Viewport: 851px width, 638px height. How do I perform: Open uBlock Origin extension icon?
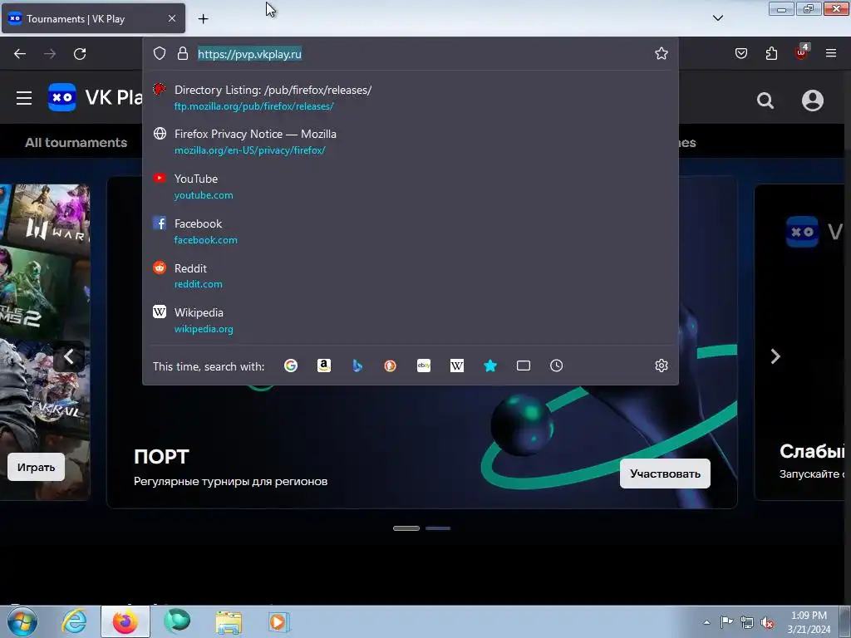(x=802, y=52)
